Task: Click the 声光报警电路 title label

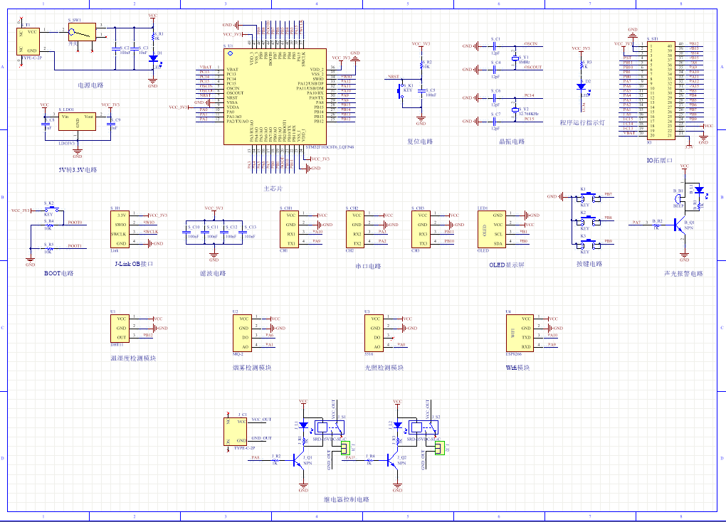Action: 683,274
